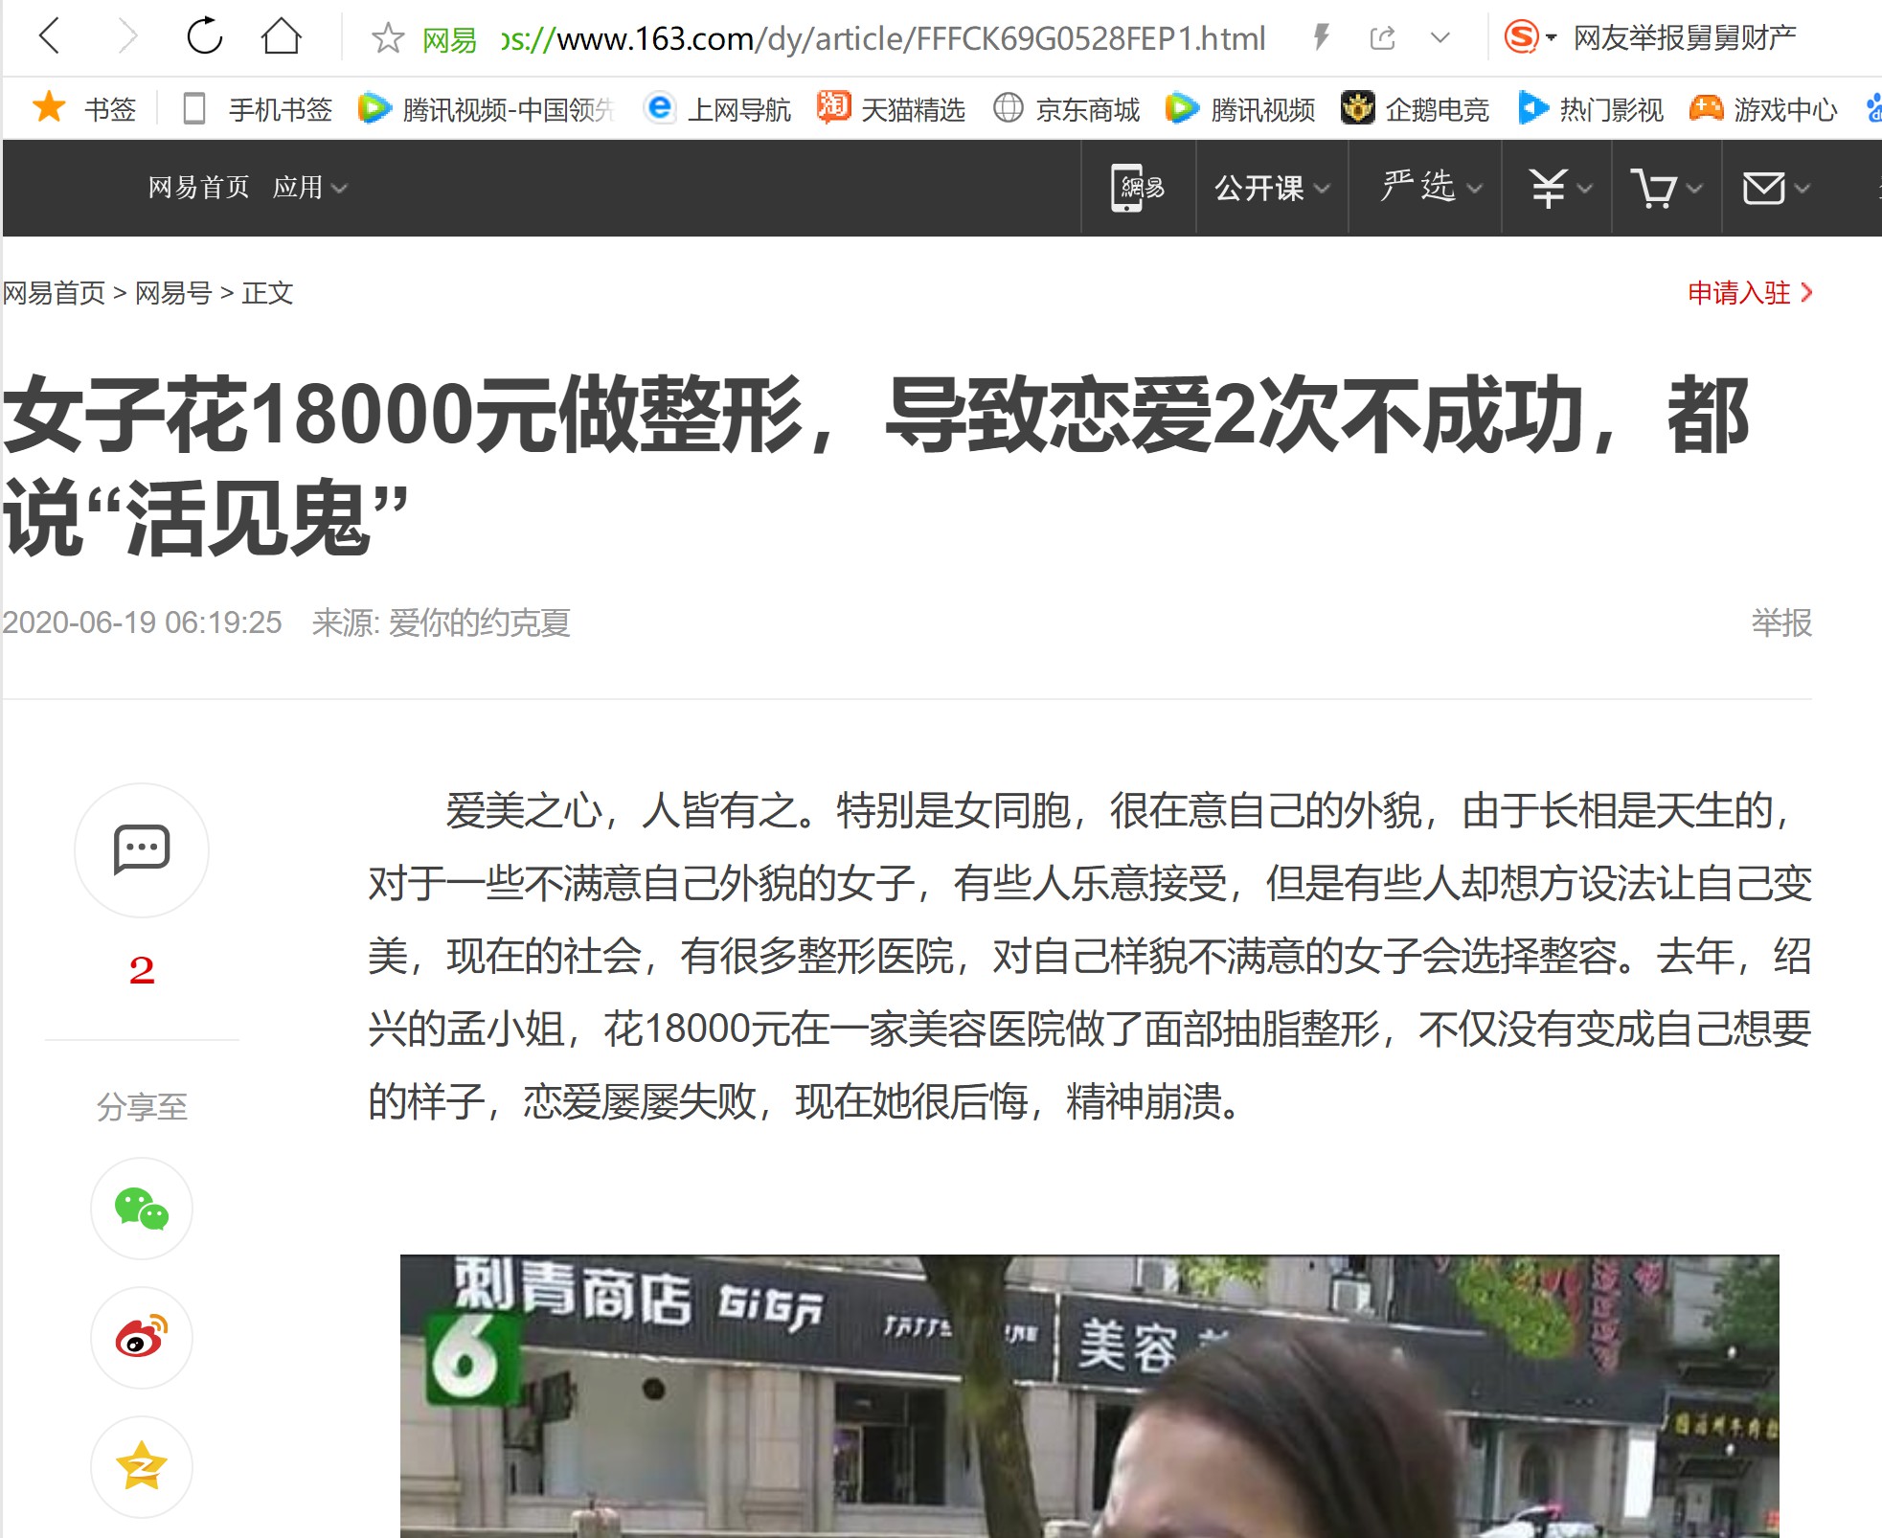The width and height of the screenshot is (1882, 1538).
Task: Click the article photo thumbnail
Action: (1089, 1396)
